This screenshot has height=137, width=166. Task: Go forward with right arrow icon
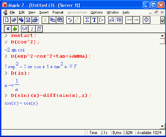click(136, 20)
